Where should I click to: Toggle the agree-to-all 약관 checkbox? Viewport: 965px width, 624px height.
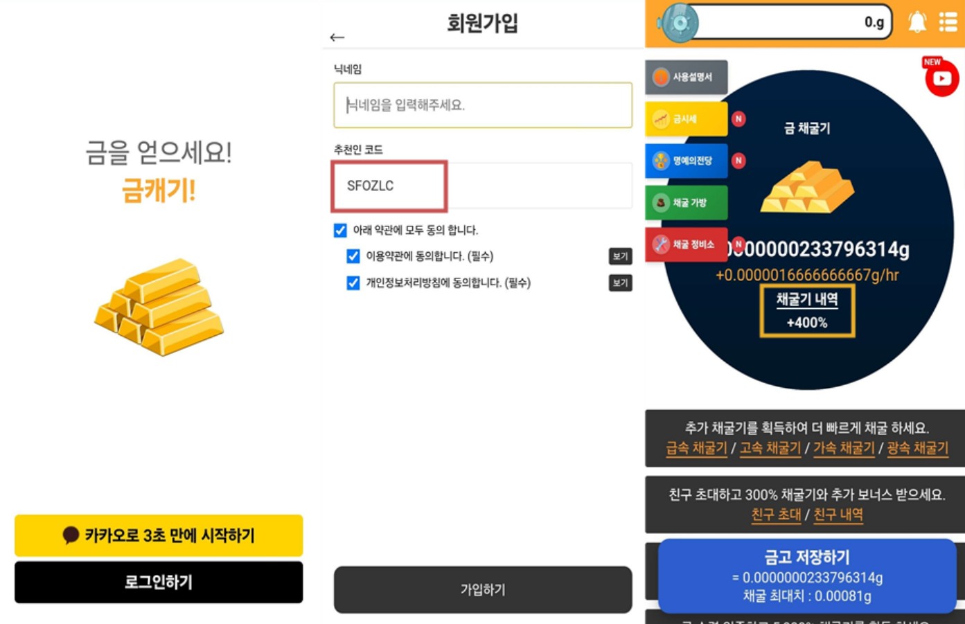tap(340, 230)
